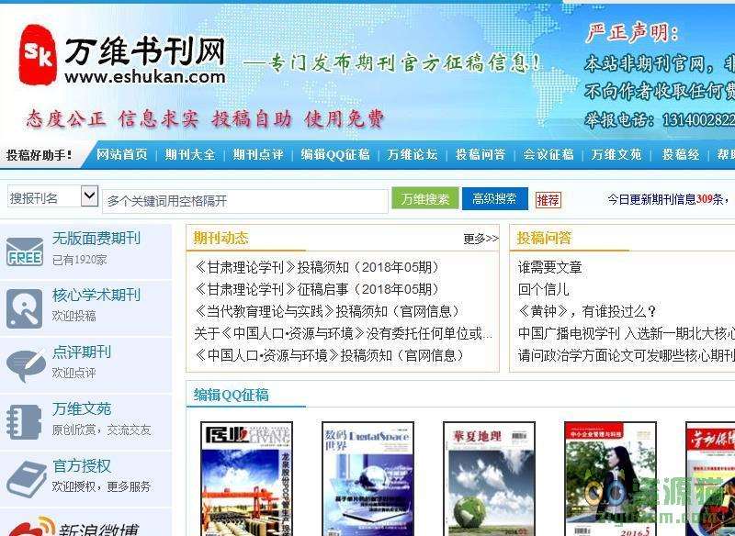Open 《当代教育理论与实践》投稿须知 link
Screen dimensions: 735x536
point(327,311)
